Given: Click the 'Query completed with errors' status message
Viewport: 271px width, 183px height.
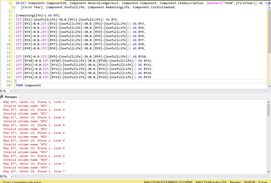Looking at the screenshot, I should 21,182.
